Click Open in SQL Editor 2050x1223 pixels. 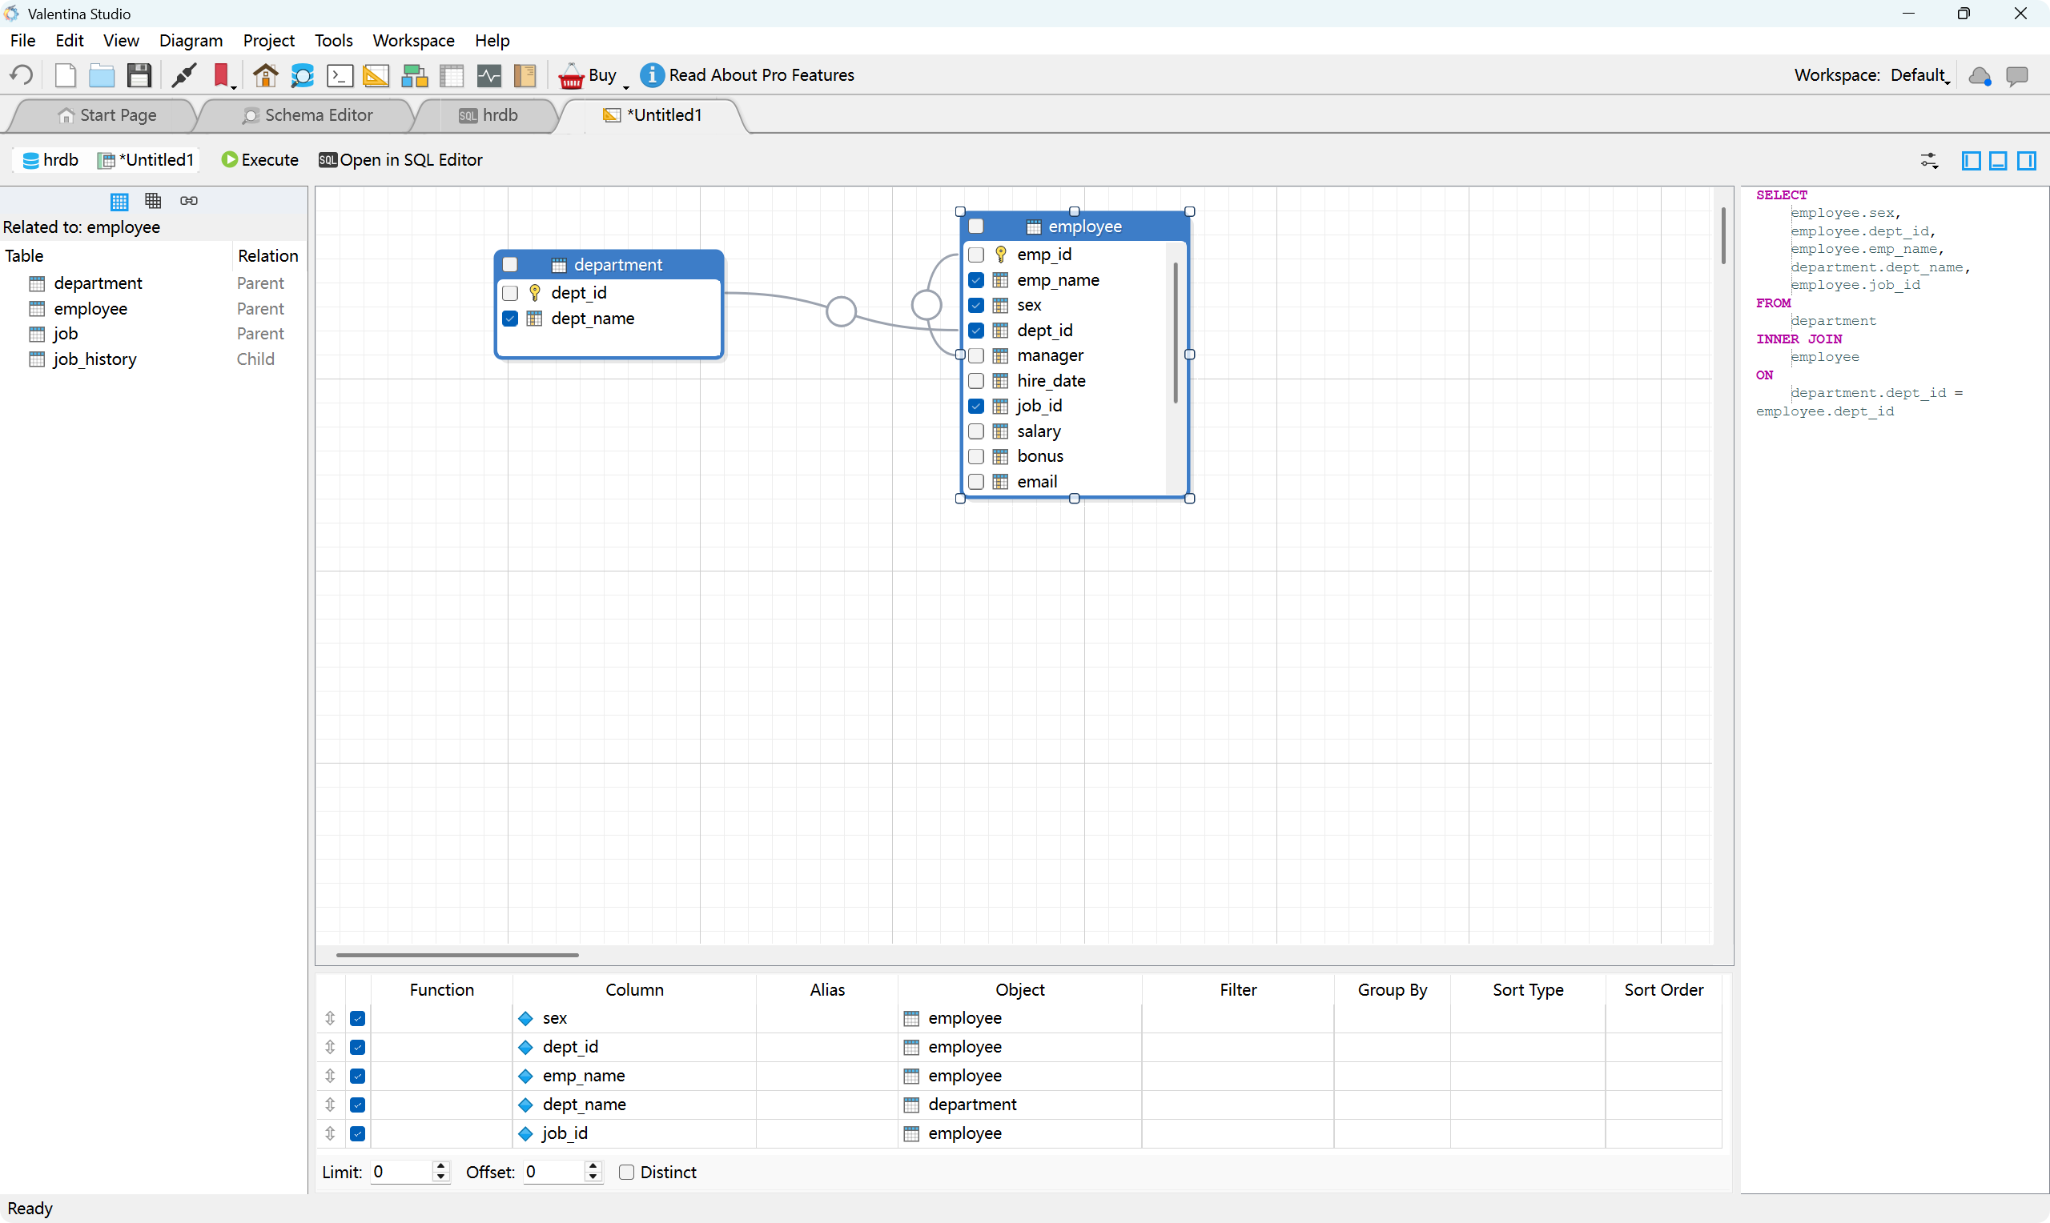[400, 160]
